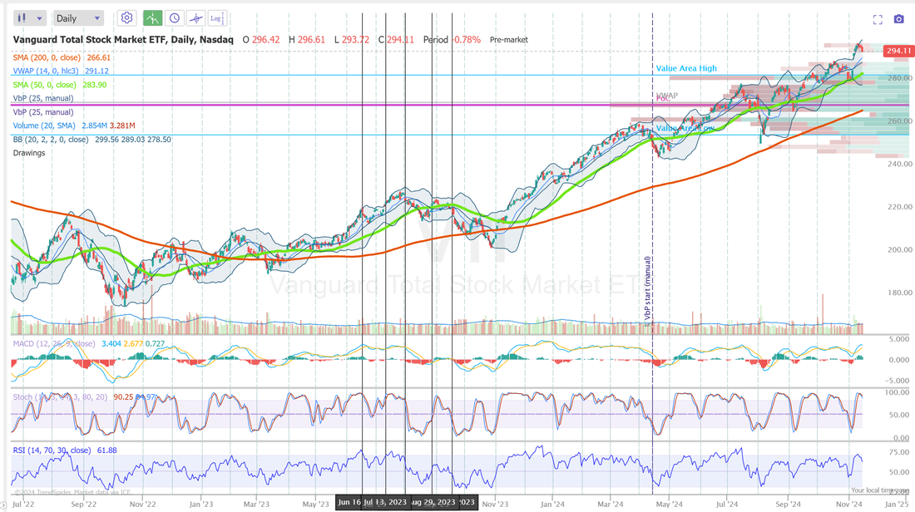Screen dimensions: 915x512
Task: Click the Drawings legend entry
Action: coord(29,153)
